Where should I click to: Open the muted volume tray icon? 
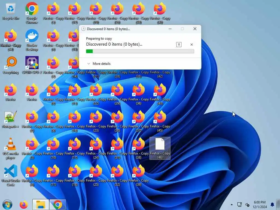click(x=247, y=205)
